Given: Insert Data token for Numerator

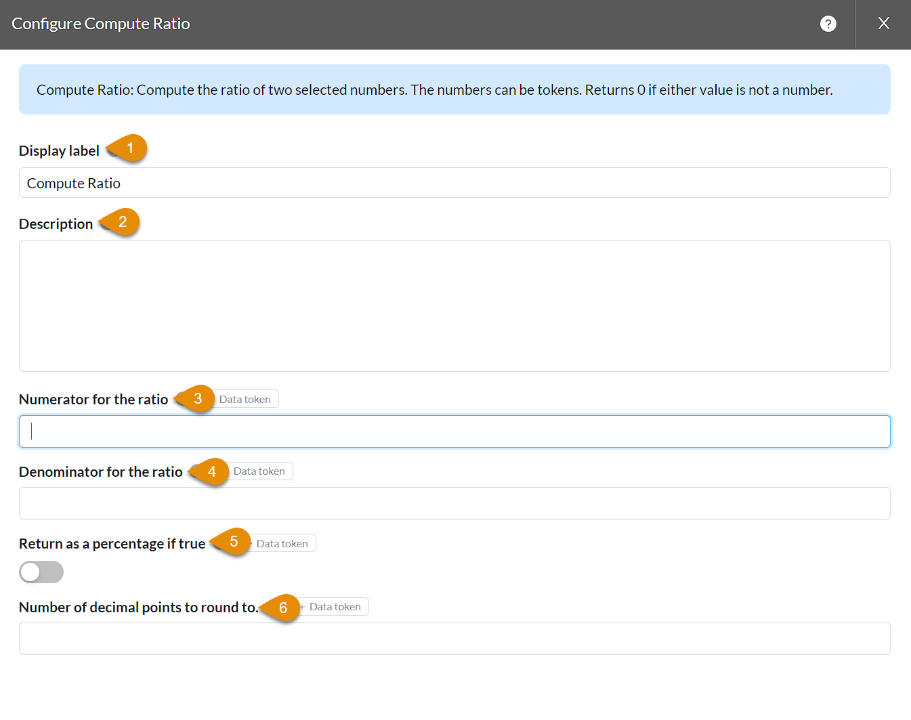Looking at the screenshot, I should click(245, 400).
